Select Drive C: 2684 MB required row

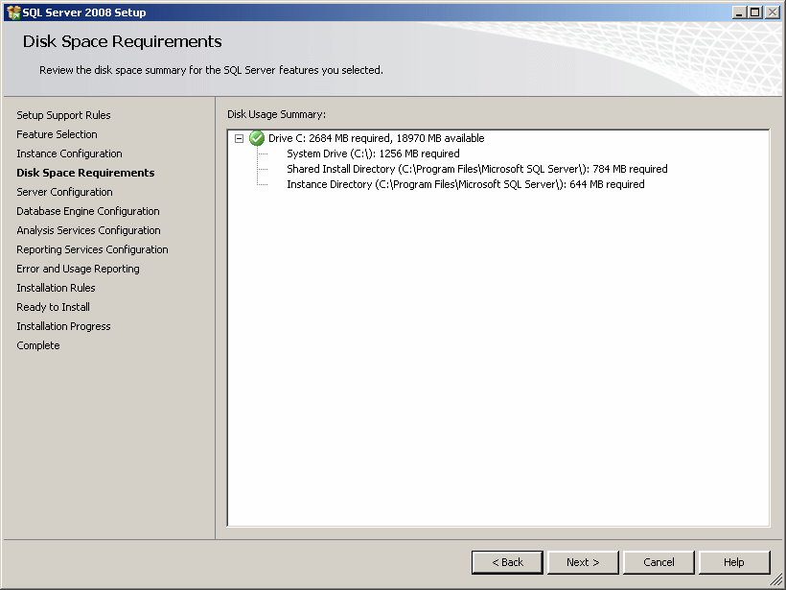tap(377, 138)
